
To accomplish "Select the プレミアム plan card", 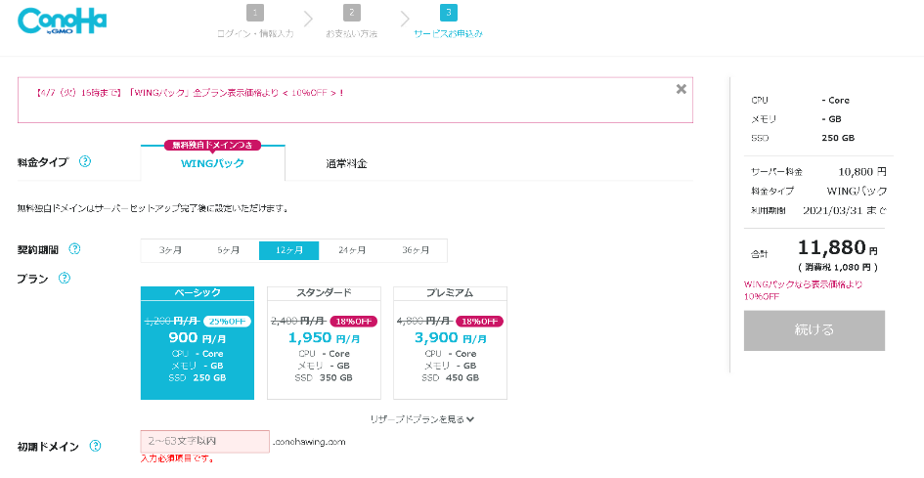I will pos(450,343).
